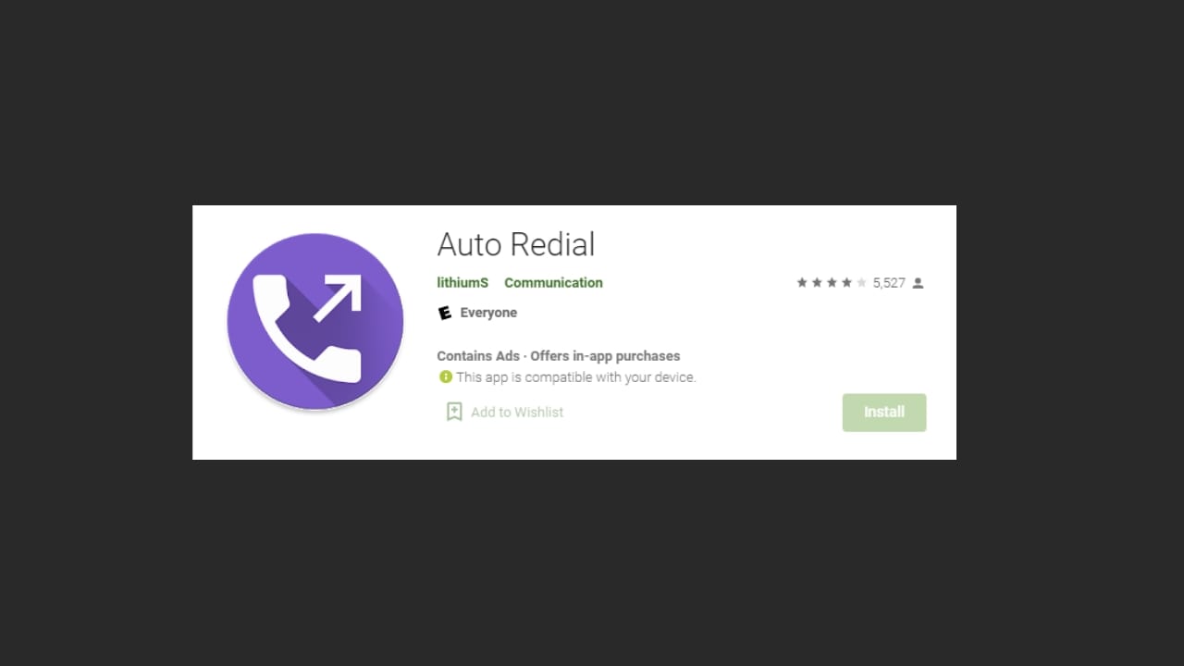Click the Everyone rating label
Viewport: 1184px width, 666px height.
488,313
